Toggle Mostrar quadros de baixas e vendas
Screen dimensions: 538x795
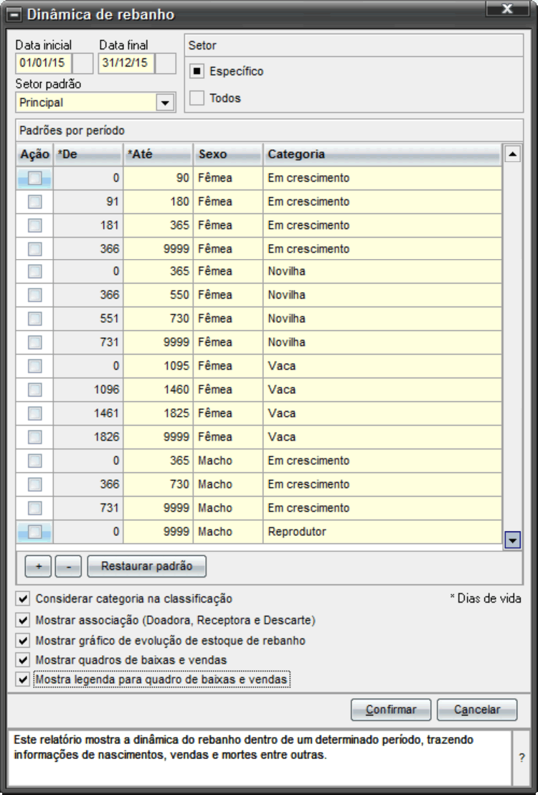pos(23,660)
